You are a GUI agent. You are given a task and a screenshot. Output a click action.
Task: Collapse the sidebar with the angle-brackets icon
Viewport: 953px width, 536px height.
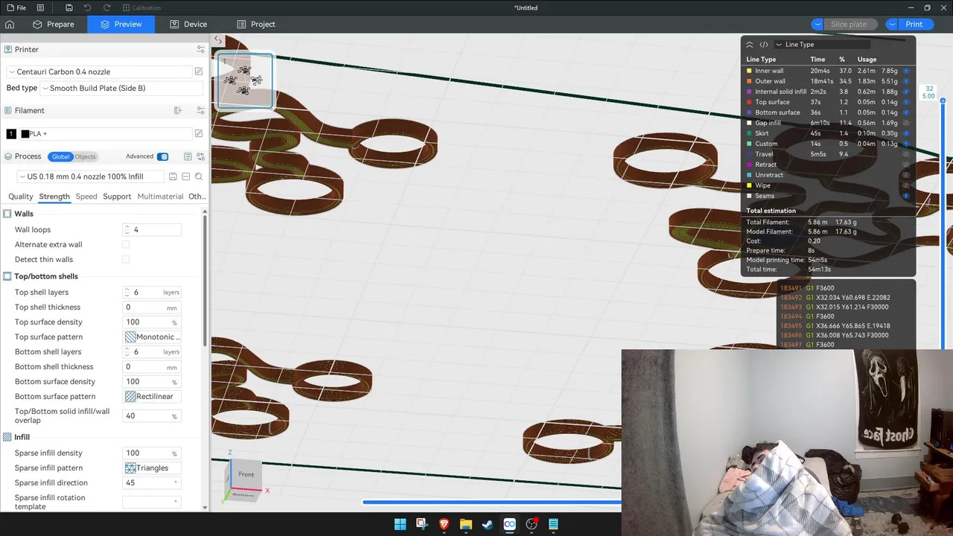[x=217, y=39]
